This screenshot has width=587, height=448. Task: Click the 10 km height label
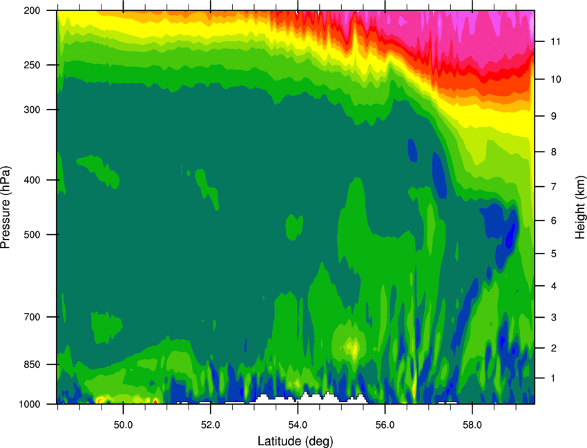[555, 79]
